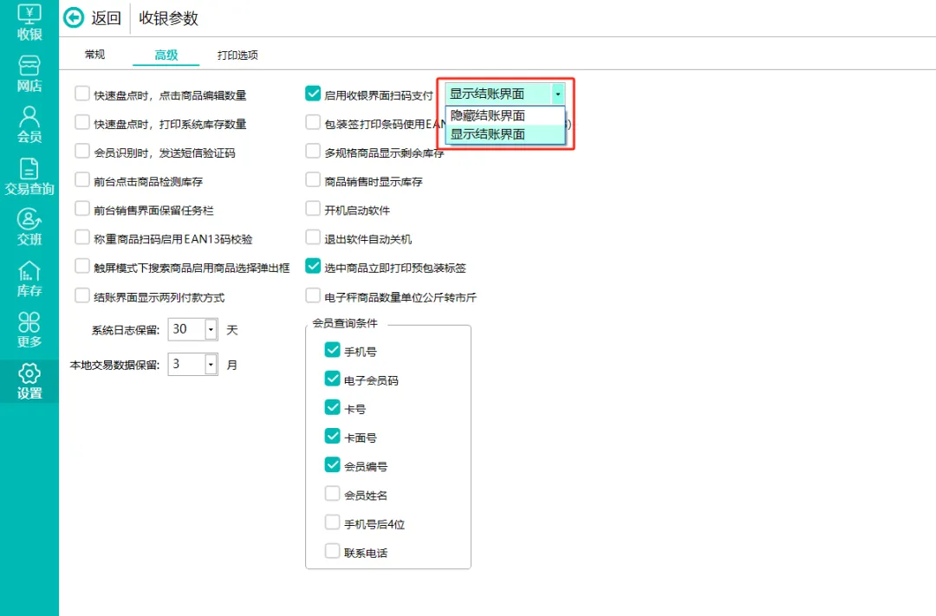Check 结账界面显示两列付款方式 option

[81, 295]
